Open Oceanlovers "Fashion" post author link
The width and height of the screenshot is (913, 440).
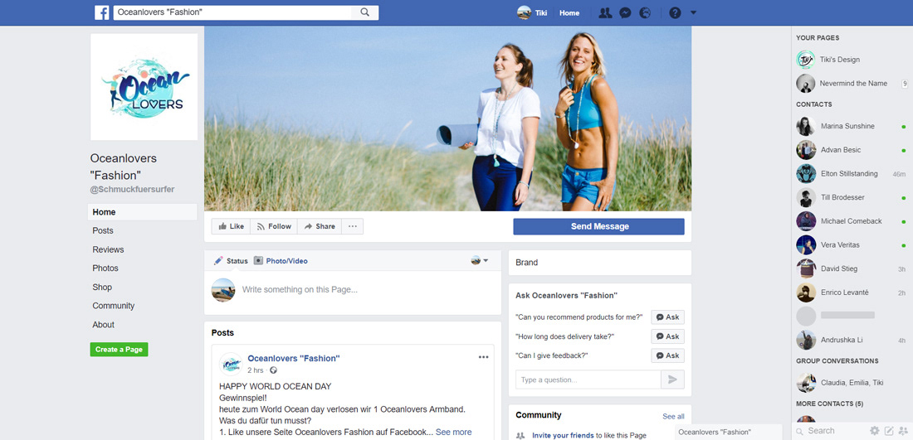pyautogui.click(x=294, y=359)
